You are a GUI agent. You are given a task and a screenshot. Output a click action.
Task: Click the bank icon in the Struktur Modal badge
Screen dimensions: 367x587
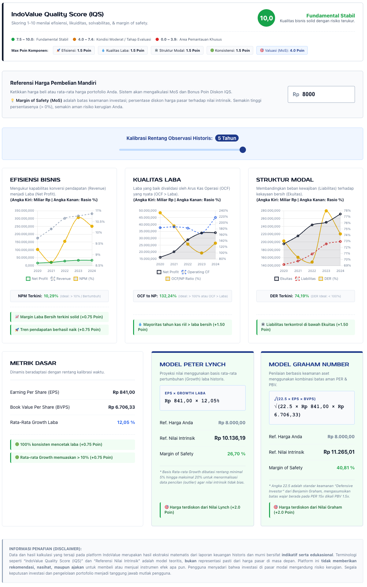[156, 50]
